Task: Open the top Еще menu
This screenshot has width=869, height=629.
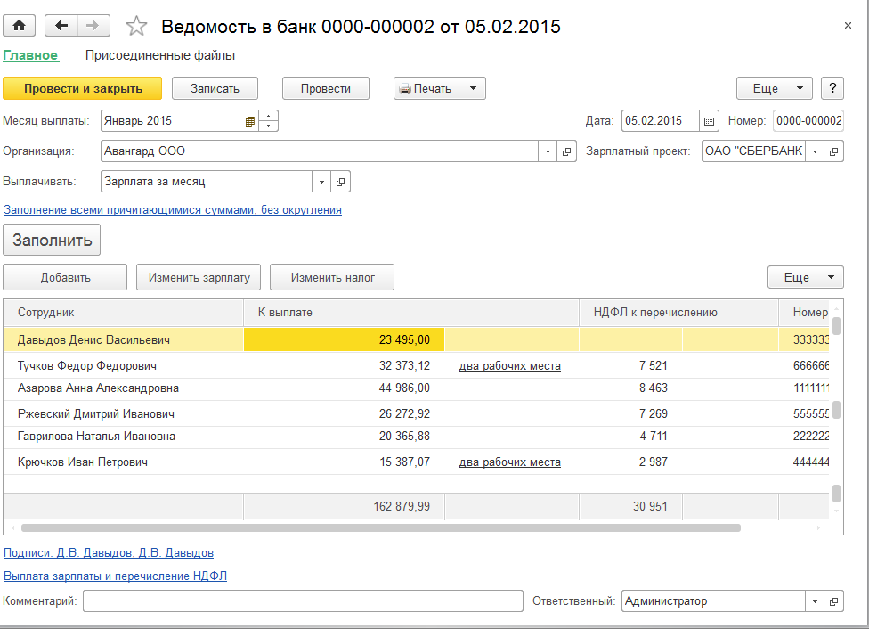Action: pyautogui.click(x=774, y=88)
